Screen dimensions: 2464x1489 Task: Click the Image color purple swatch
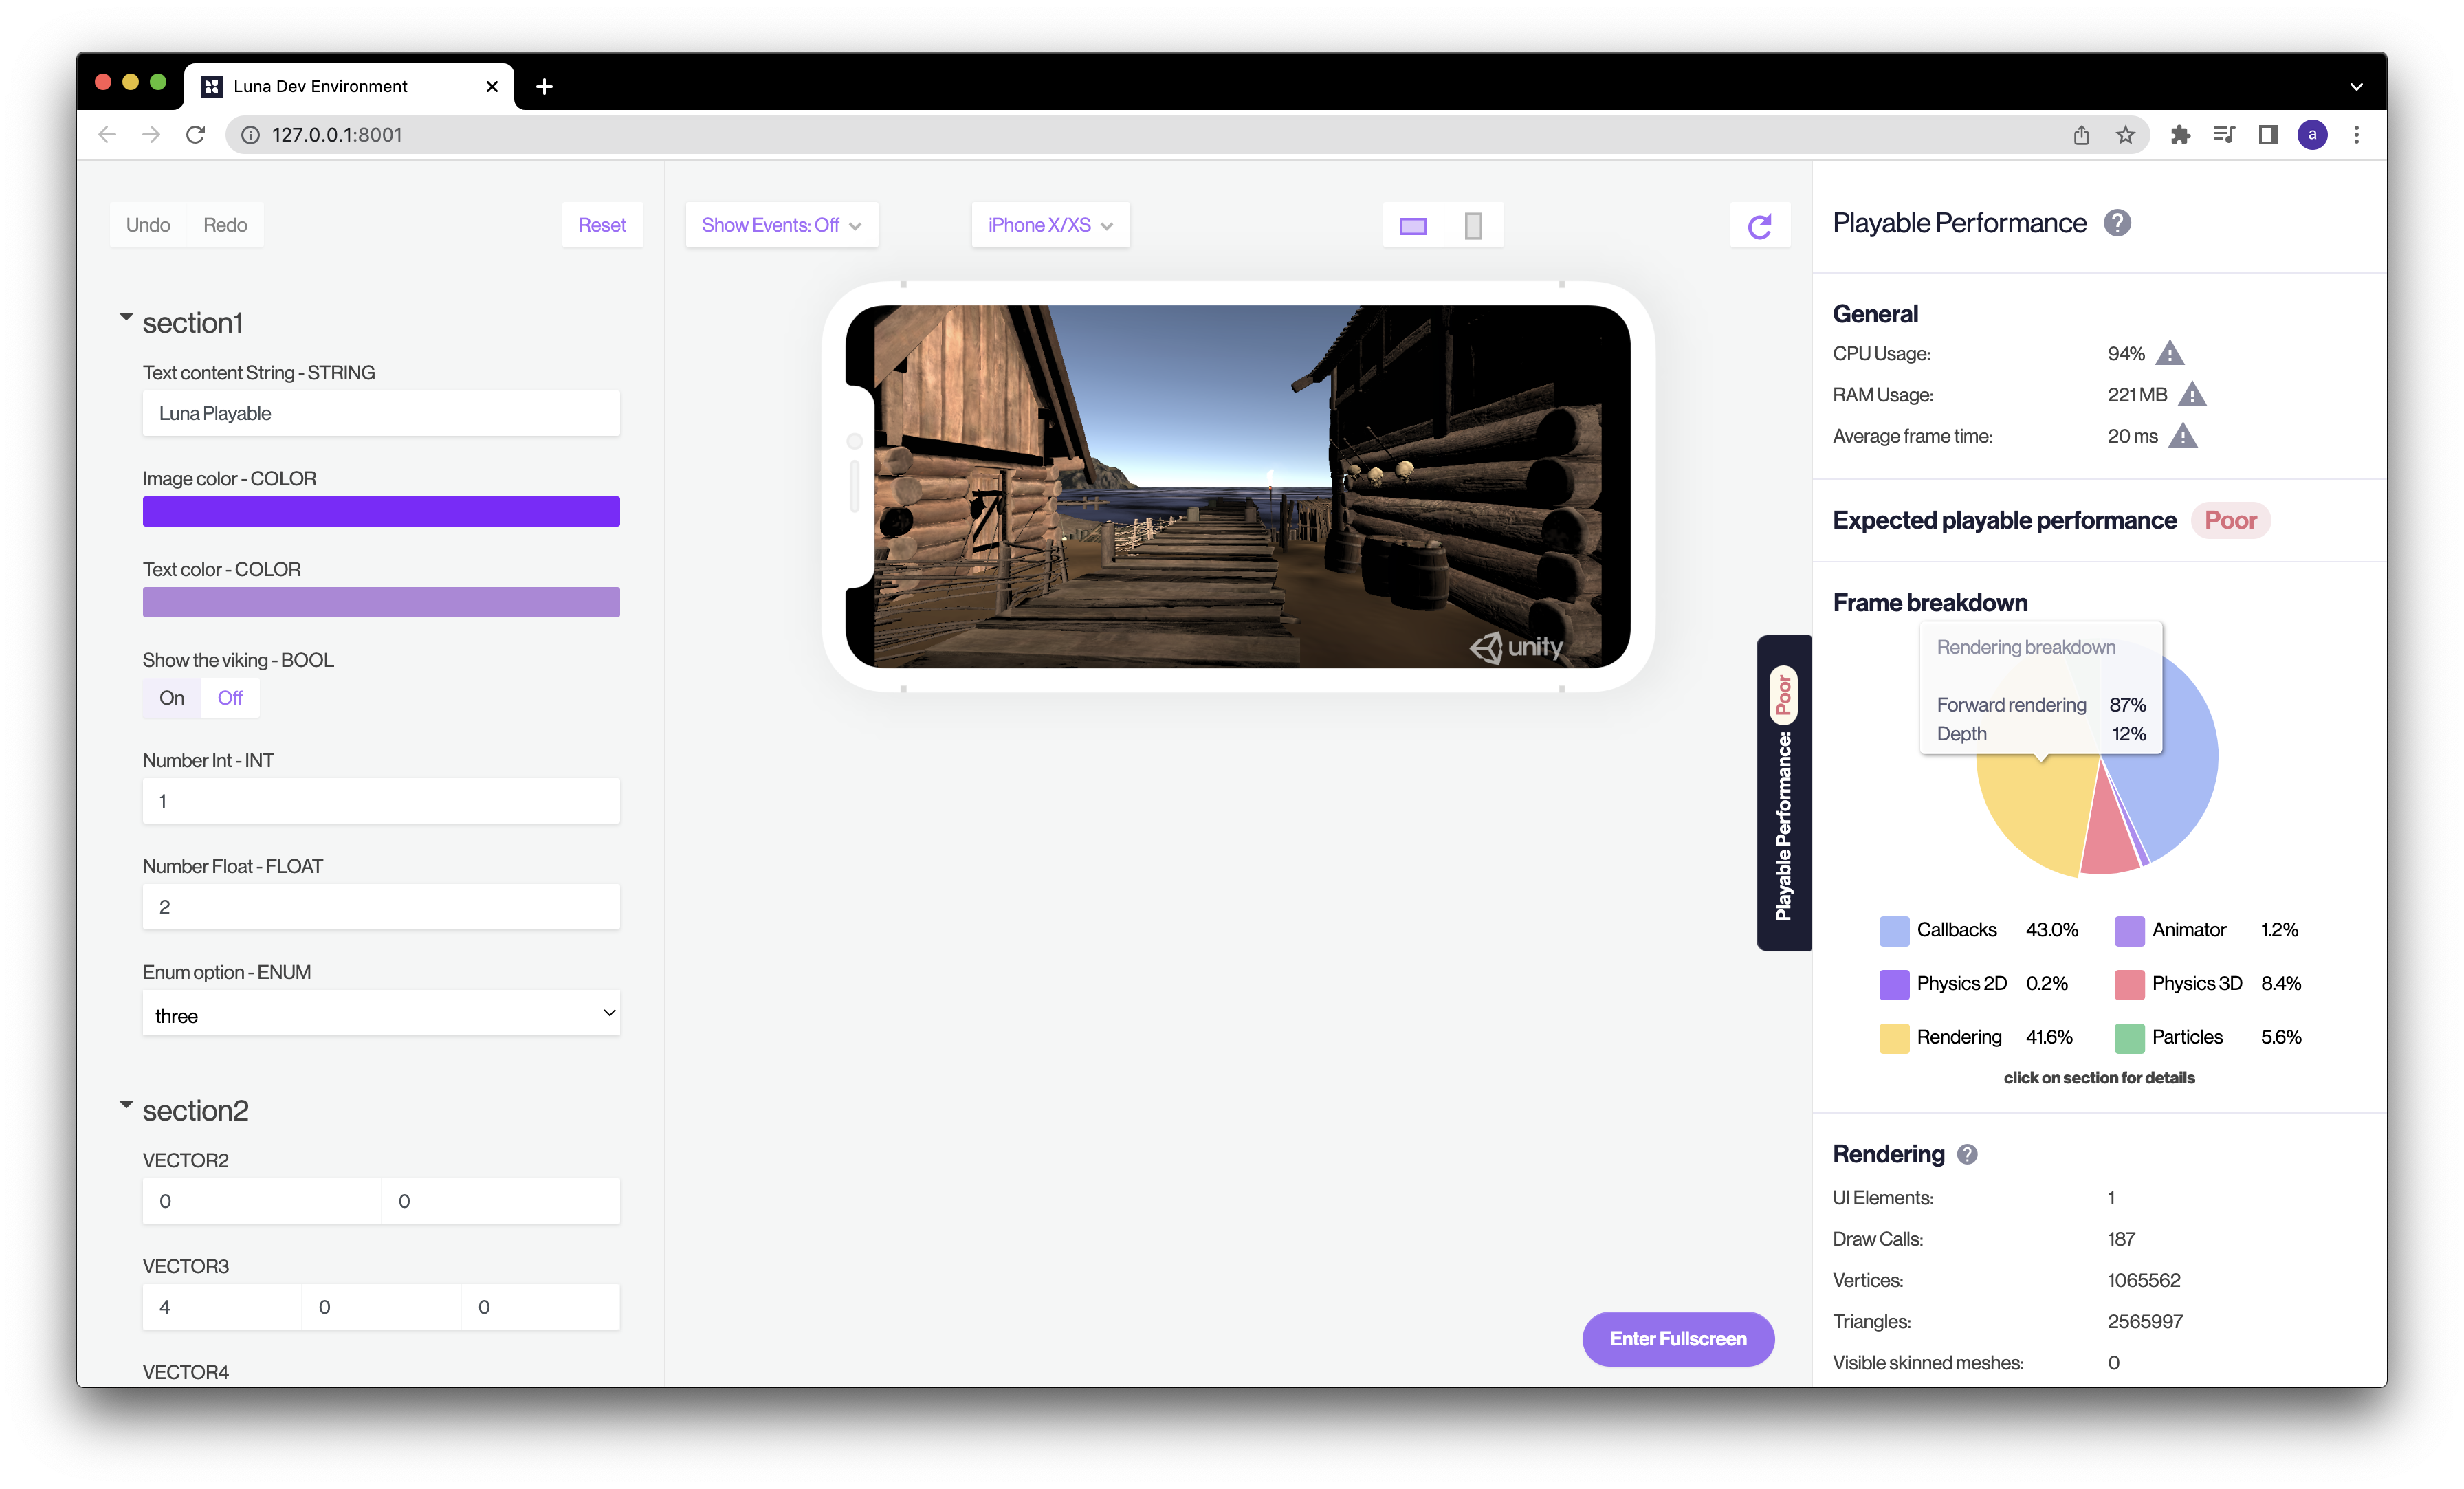(x=380, y=512)
